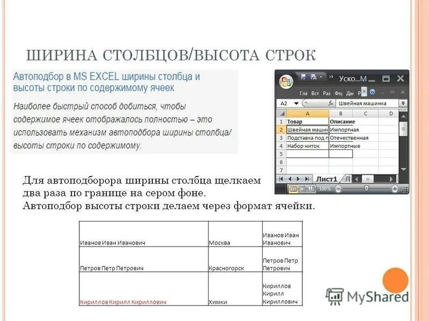429x321 pixels.
Task: Switch to the Лист1 sheet tab
Action: (326, 179)
